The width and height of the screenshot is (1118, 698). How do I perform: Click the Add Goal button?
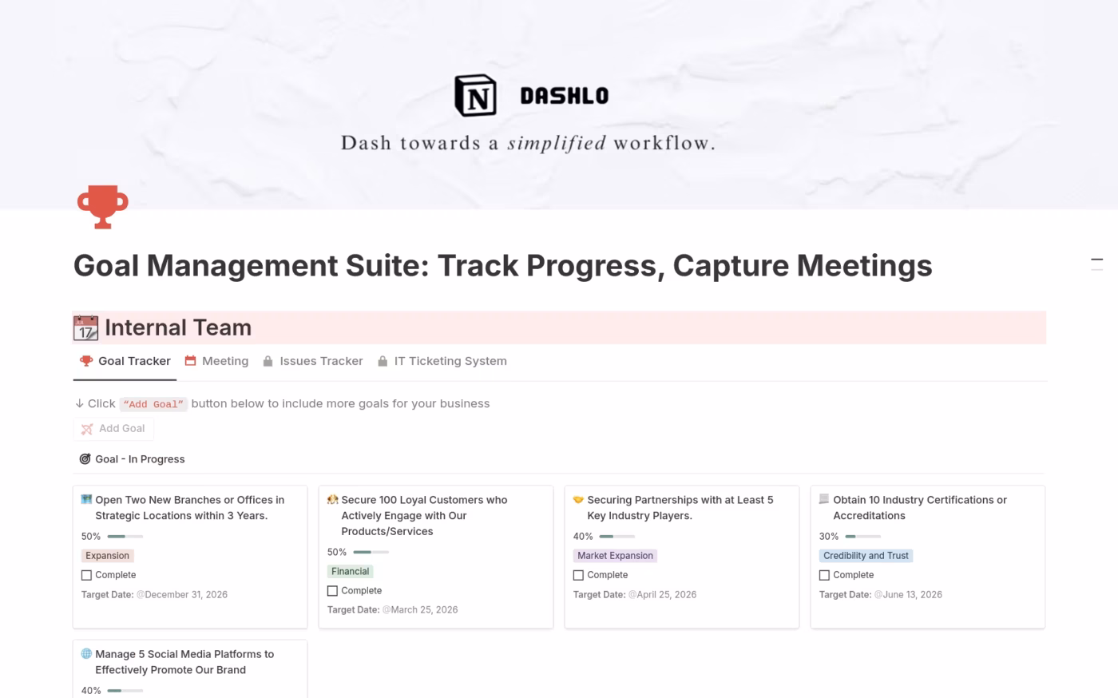point(113,429)
